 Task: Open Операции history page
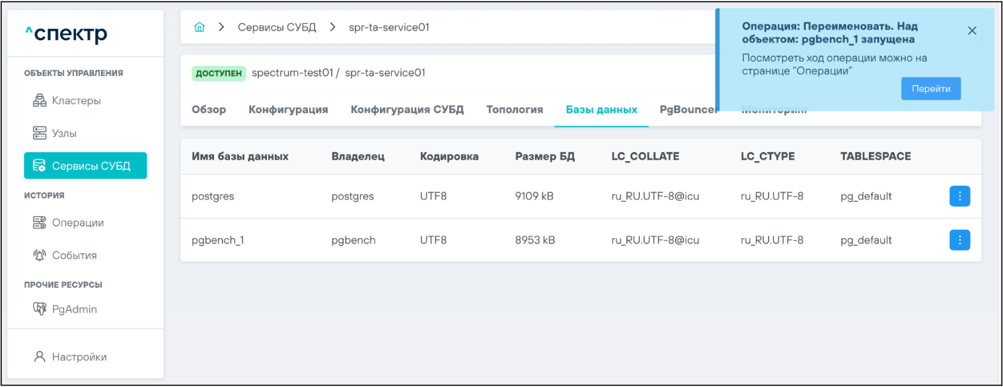[x=77, y=223]
